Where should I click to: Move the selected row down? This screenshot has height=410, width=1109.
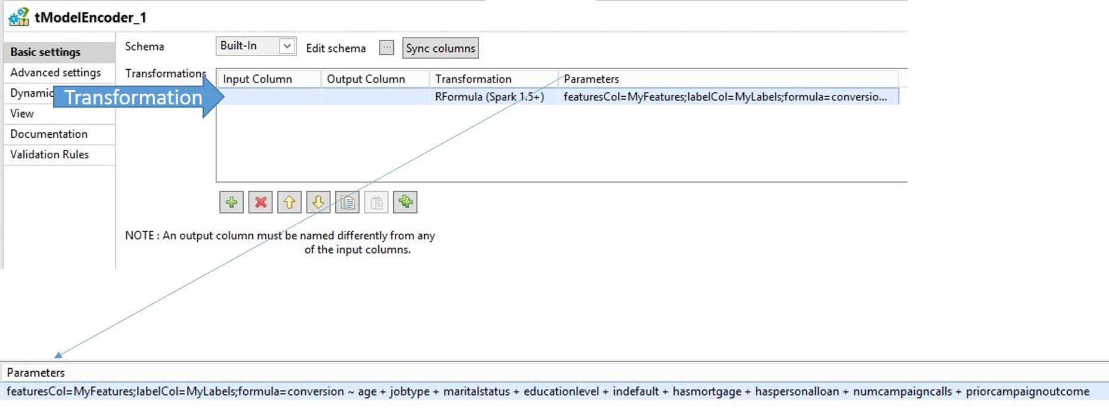tap(318, 202)
